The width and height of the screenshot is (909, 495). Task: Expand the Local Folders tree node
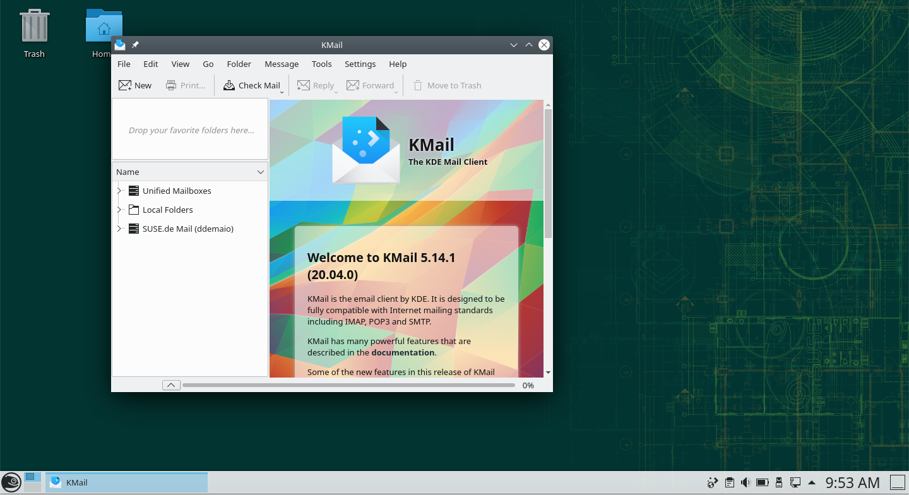[x=119, y=210]
